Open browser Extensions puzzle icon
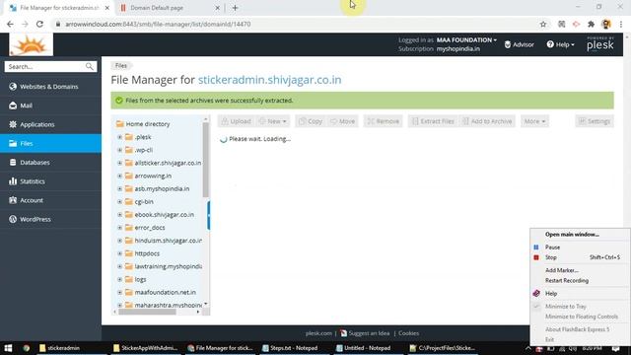This screenshot has width=631, height=355. click(x=591, y=24)
